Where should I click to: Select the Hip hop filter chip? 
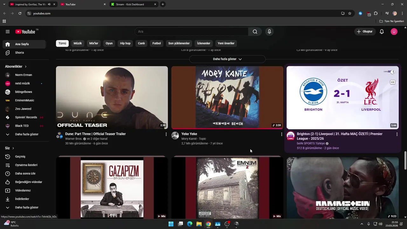click(125, 43)
